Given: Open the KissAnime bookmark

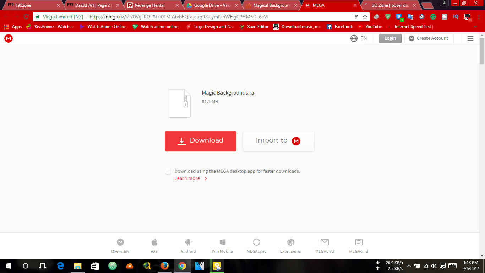Looking at the screenshot, I should point(50,27).
